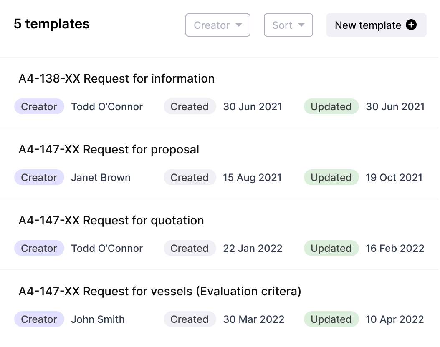Expand the Sort dropdown
Screen dimensions: 440x347
pos(288,25)
